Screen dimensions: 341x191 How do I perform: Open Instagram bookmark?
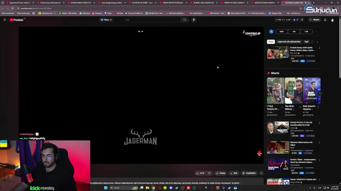click(x=97, y=13)
